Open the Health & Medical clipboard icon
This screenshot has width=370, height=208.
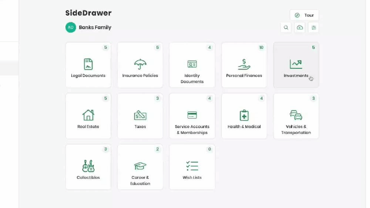244,115
